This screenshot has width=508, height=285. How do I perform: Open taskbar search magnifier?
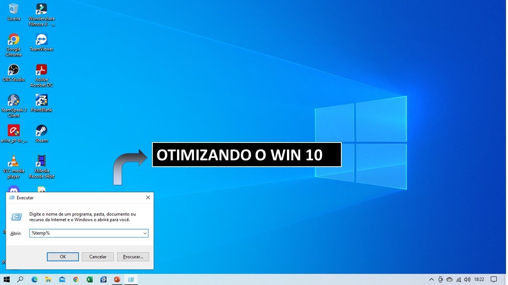pyautogui.click(x=20, y=279)
